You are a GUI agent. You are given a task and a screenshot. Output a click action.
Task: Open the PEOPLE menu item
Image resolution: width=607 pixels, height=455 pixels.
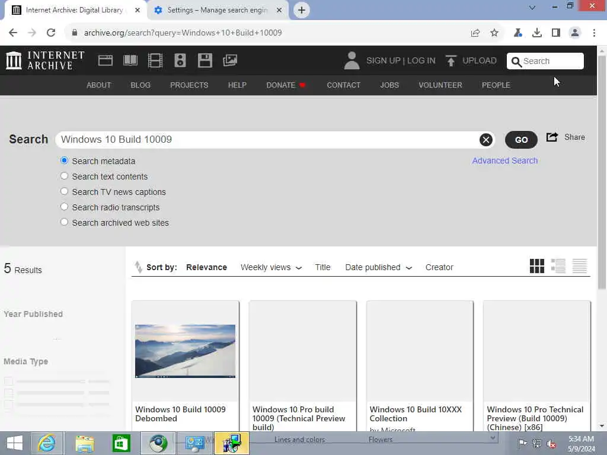(496, 85)
